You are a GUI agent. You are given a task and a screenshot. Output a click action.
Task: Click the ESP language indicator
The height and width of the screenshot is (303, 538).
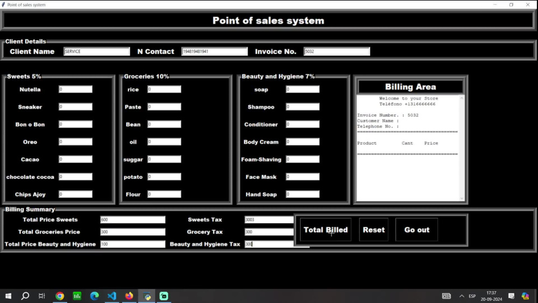point(472,296)
